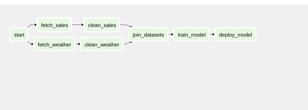Click empty canvas right of deploy_model node
308x110 pixels.
click(x=281, y=35)
